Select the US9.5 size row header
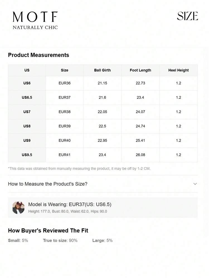 27,155
